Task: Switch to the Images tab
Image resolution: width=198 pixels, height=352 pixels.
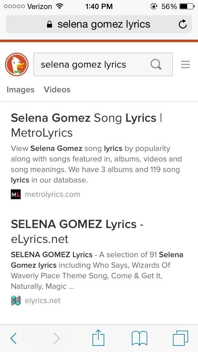Action: point(20,90)
